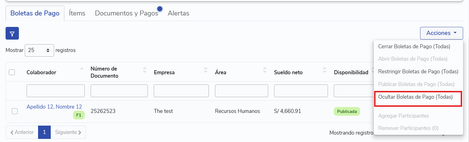Sort by Sueldo neto column arrows
The width and height of the screenshot is (469, 142).
click(324, 70)
